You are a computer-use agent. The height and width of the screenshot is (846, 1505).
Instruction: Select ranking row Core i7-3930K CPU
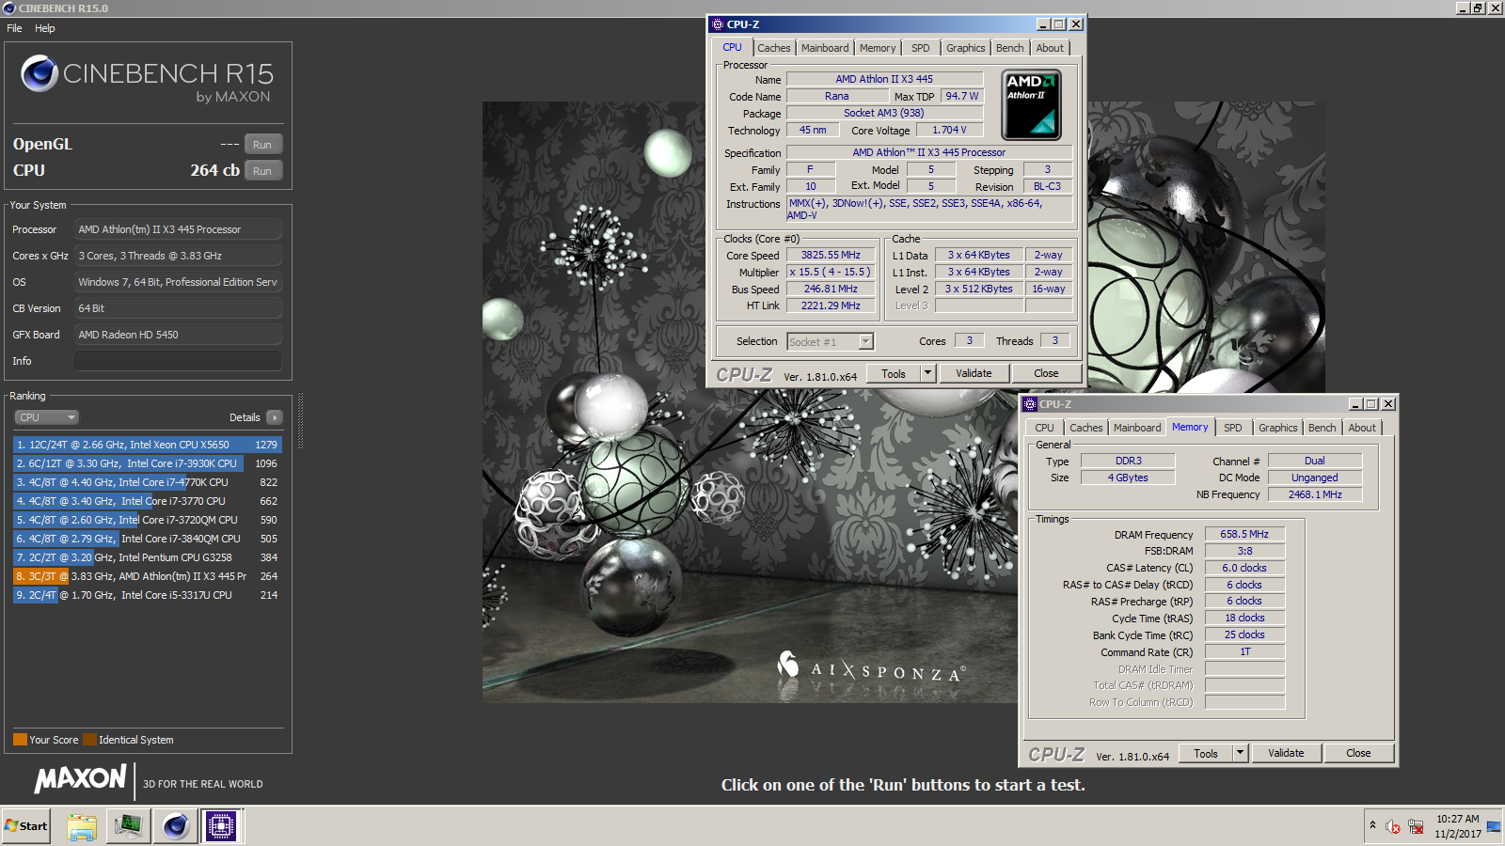tap(148, 463)
